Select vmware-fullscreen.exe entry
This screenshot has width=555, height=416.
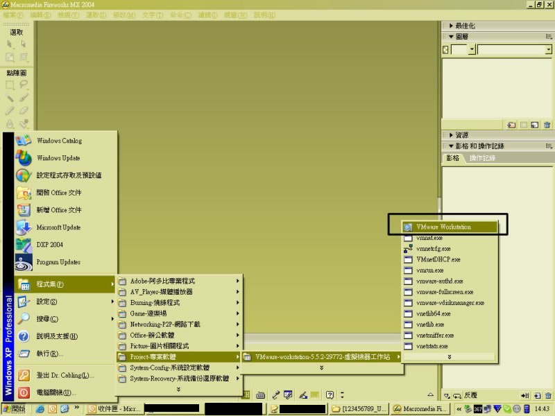coord(450,292)
